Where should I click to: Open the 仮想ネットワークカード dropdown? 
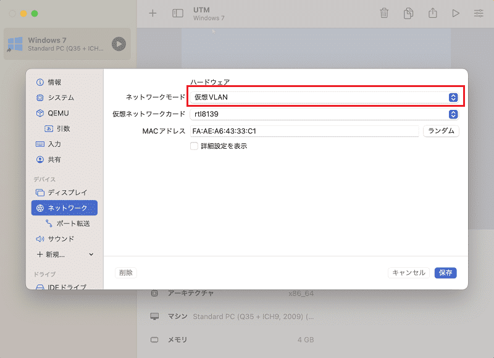point(324,114)
